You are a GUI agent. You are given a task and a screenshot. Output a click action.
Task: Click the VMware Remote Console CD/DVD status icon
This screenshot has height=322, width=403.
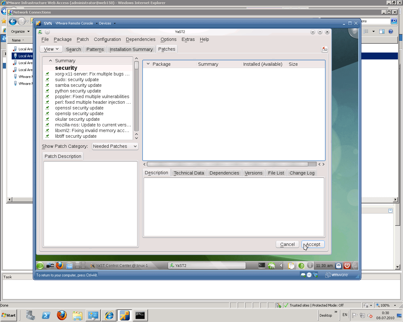[x=309, y=275]
